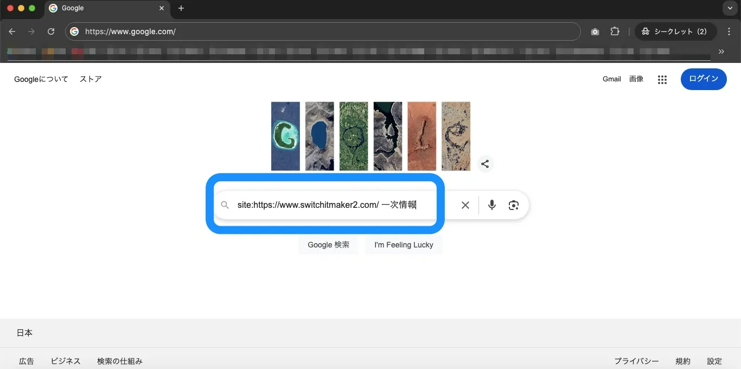
Task: Click the 日本 region text
Action: pyautogui.click(x=24, y=333)
